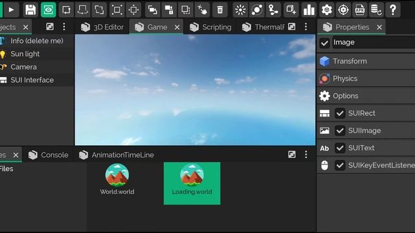Open the Console tab
This screenshot has height=233, width=415.
click(49, 155)
